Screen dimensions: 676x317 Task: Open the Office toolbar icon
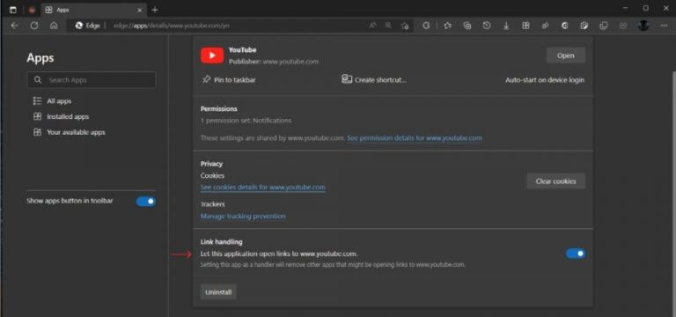pyautogui.click(x=565, y=26)
